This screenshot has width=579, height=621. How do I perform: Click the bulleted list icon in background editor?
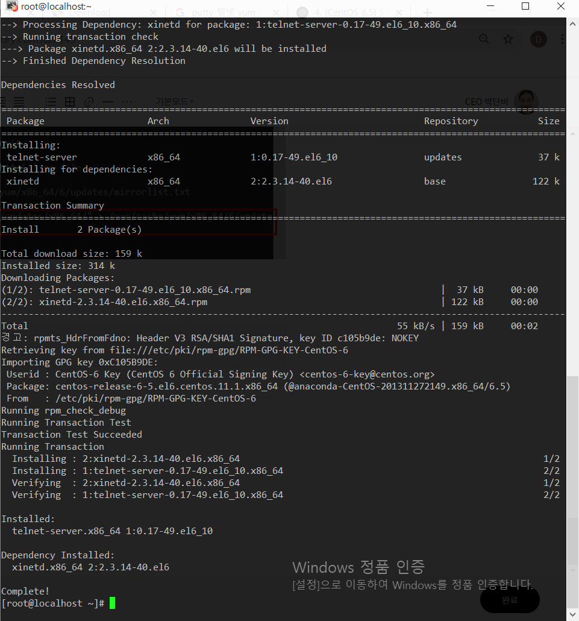51,101
